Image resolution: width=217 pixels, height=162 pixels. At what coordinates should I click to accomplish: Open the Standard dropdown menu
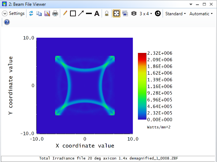pos(176,14)
